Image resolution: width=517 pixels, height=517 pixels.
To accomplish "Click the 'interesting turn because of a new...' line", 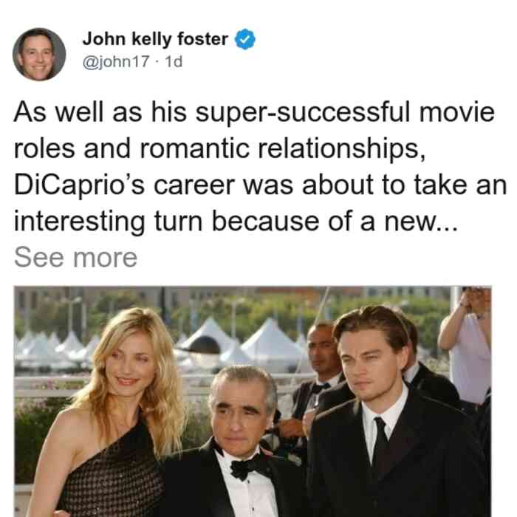I will point(236,222).
